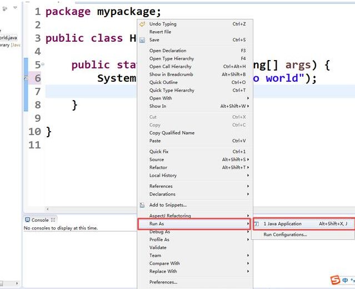
Task: Select Quick Fix in the context menu
Action: (x=159, y=152)
